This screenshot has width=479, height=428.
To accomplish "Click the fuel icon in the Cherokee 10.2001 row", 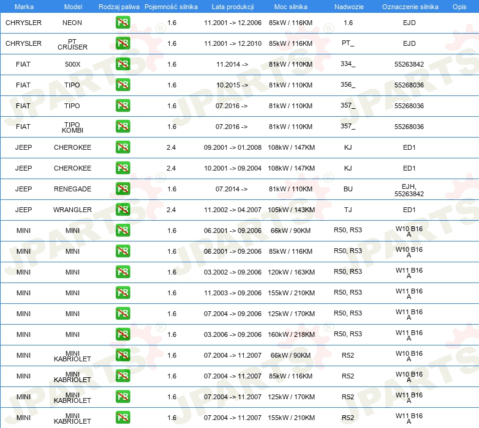I will [x=123, y=168].
